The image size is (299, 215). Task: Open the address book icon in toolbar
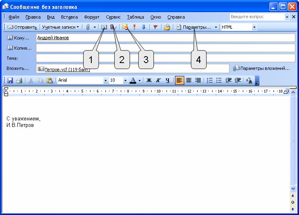pyautogui.click(x=104, y=27)
